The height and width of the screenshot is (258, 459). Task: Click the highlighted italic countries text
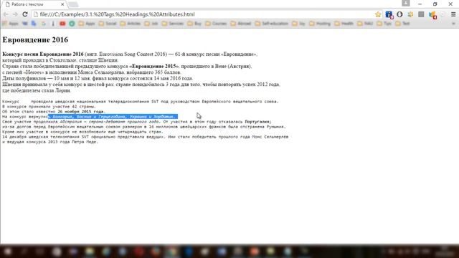pyautogui.click(x=113, y=116)
